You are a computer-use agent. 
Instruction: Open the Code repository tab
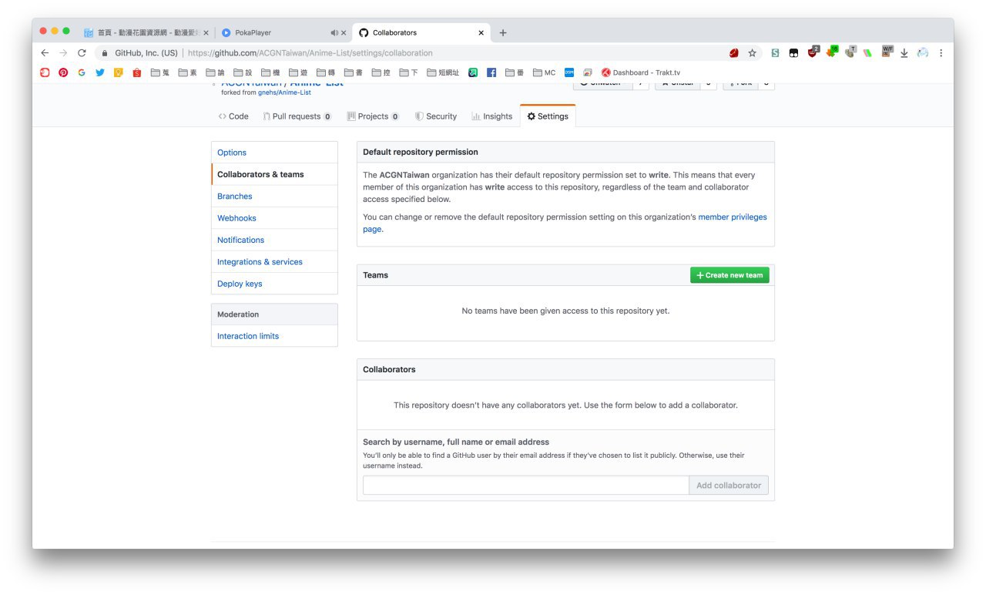click(233, 116)
